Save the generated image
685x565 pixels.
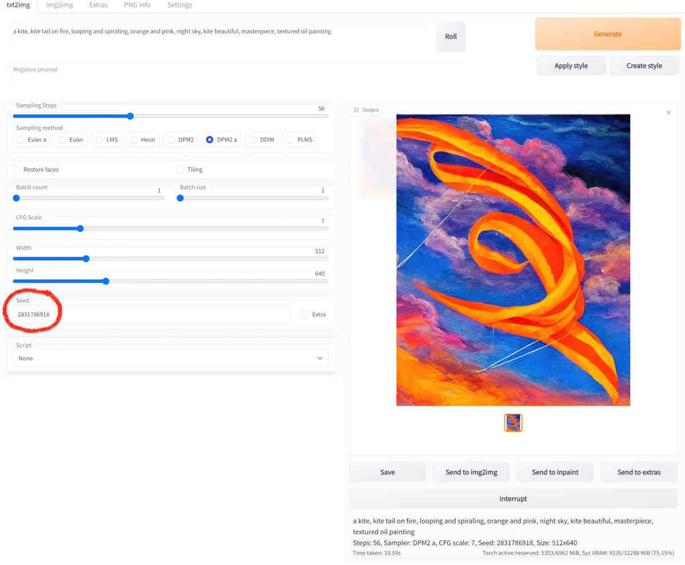tap(388, 472)
